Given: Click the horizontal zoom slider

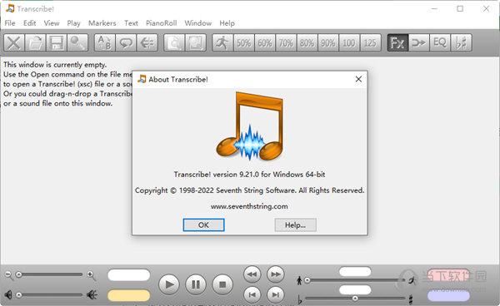Looking at the screenshot, I should [x=50, y=274].
